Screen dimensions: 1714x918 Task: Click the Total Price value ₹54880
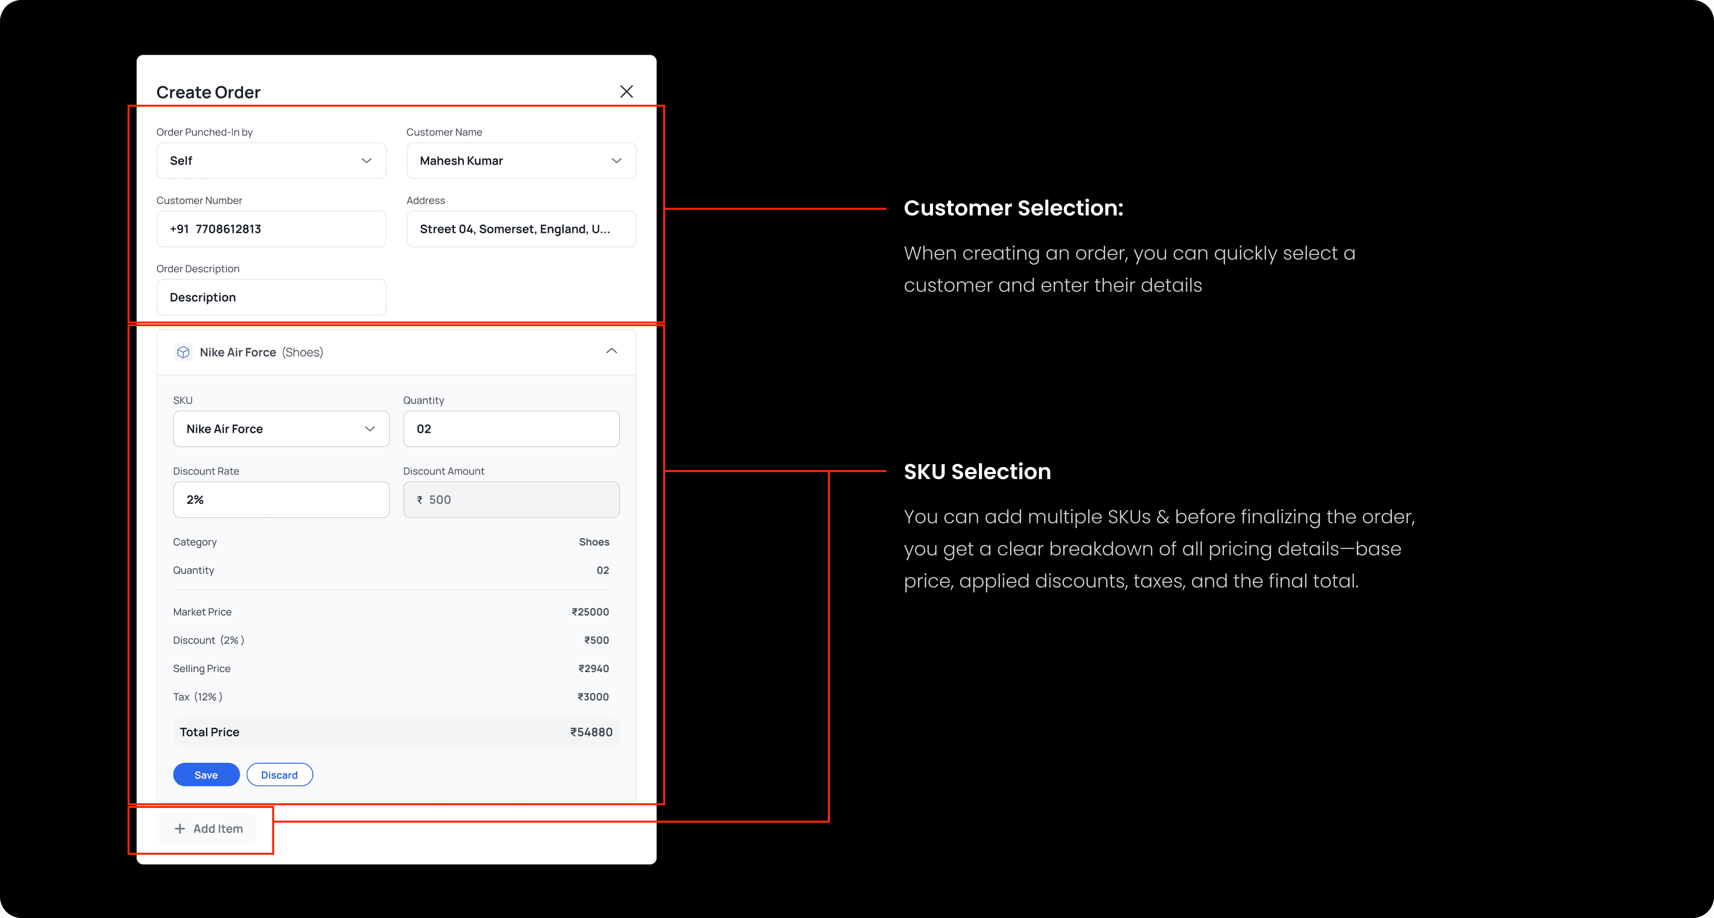(x=591, y=732)
